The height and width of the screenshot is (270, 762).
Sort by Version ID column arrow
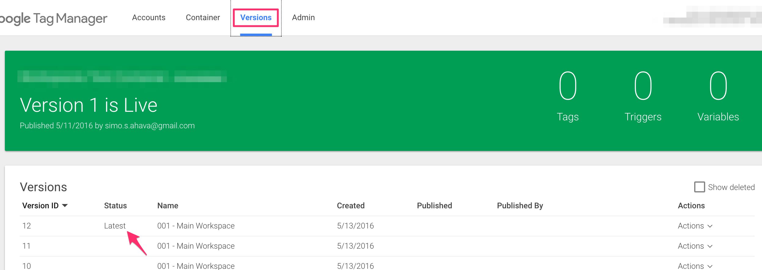65,206
